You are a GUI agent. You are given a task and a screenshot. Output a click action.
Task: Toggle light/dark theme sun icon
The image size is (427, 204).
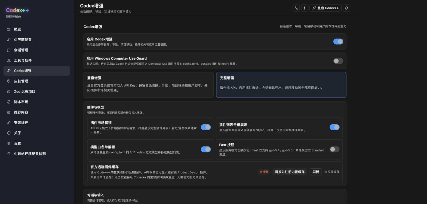pos(305,8)
